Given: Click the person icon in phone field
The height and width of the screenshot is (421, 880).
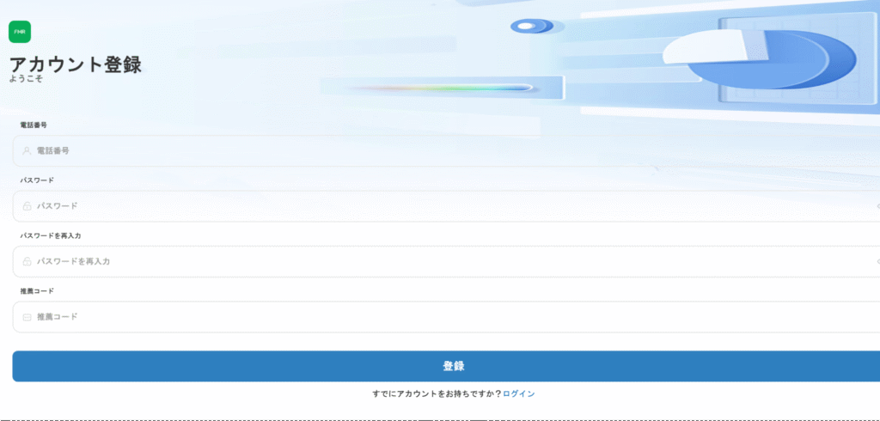Looking at the screenshot, I should 27,151.
